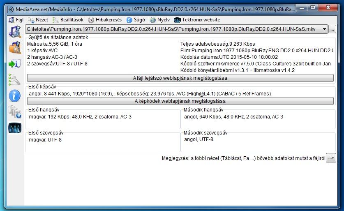
Task: Open file icon in left sidebar
Action: pyautogui.click(x=15, y=32)
